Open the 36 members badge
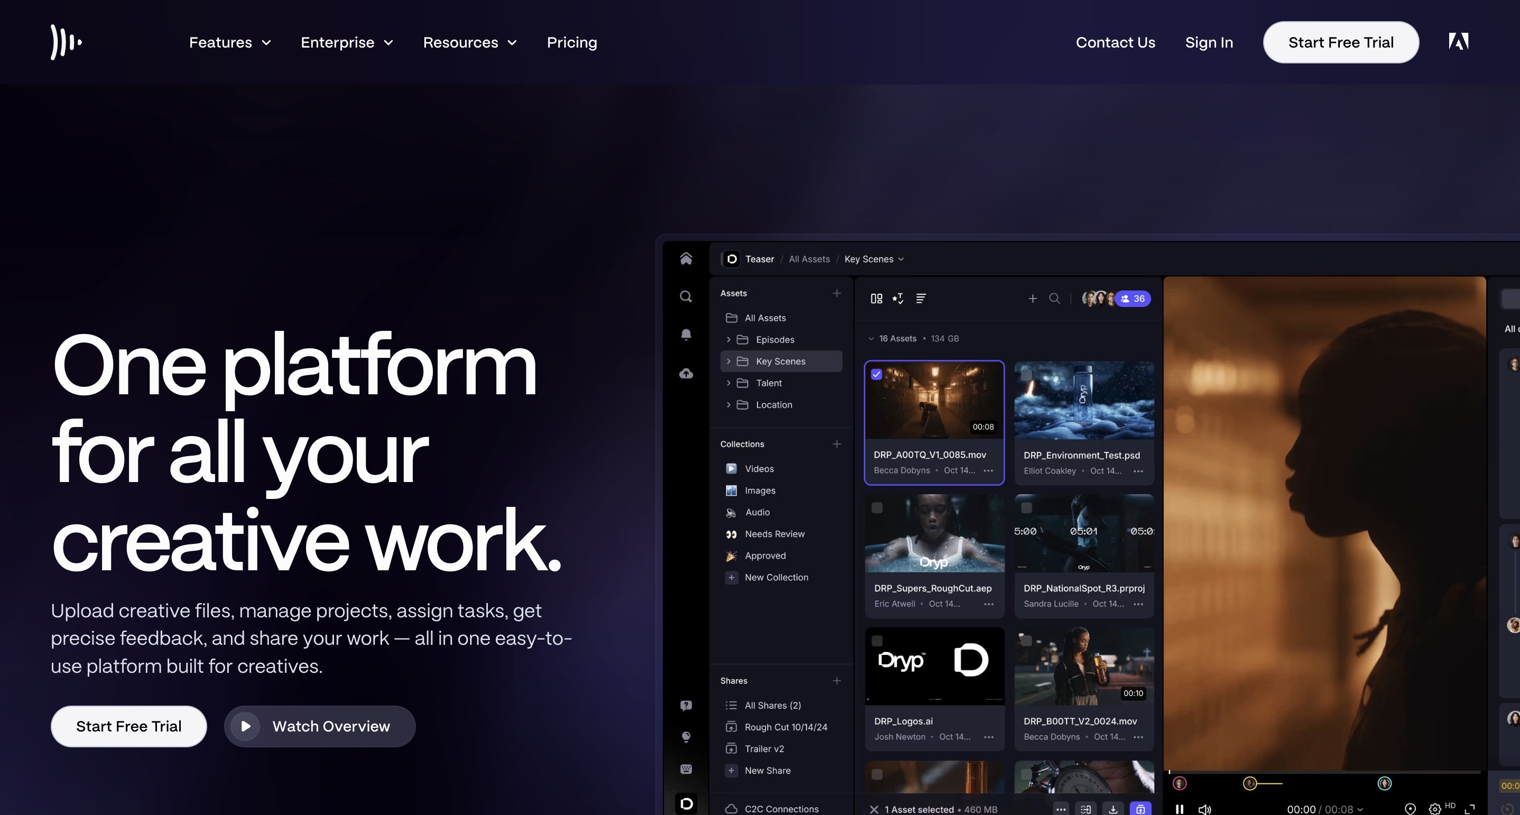This screenshot has height=815, width=1520. click(x=1133, y=299)
